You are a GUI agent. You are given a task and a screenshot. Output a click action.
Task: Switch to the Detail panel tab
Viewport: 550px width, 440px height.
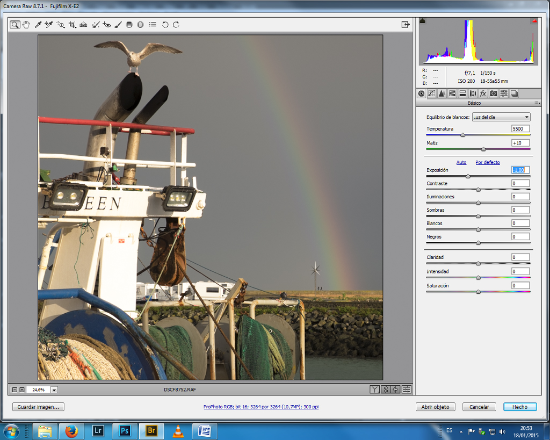442,93
